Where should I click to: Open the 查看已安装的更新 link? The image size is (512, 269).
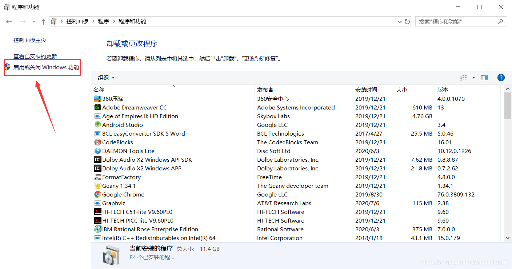(x=35, y=57)
